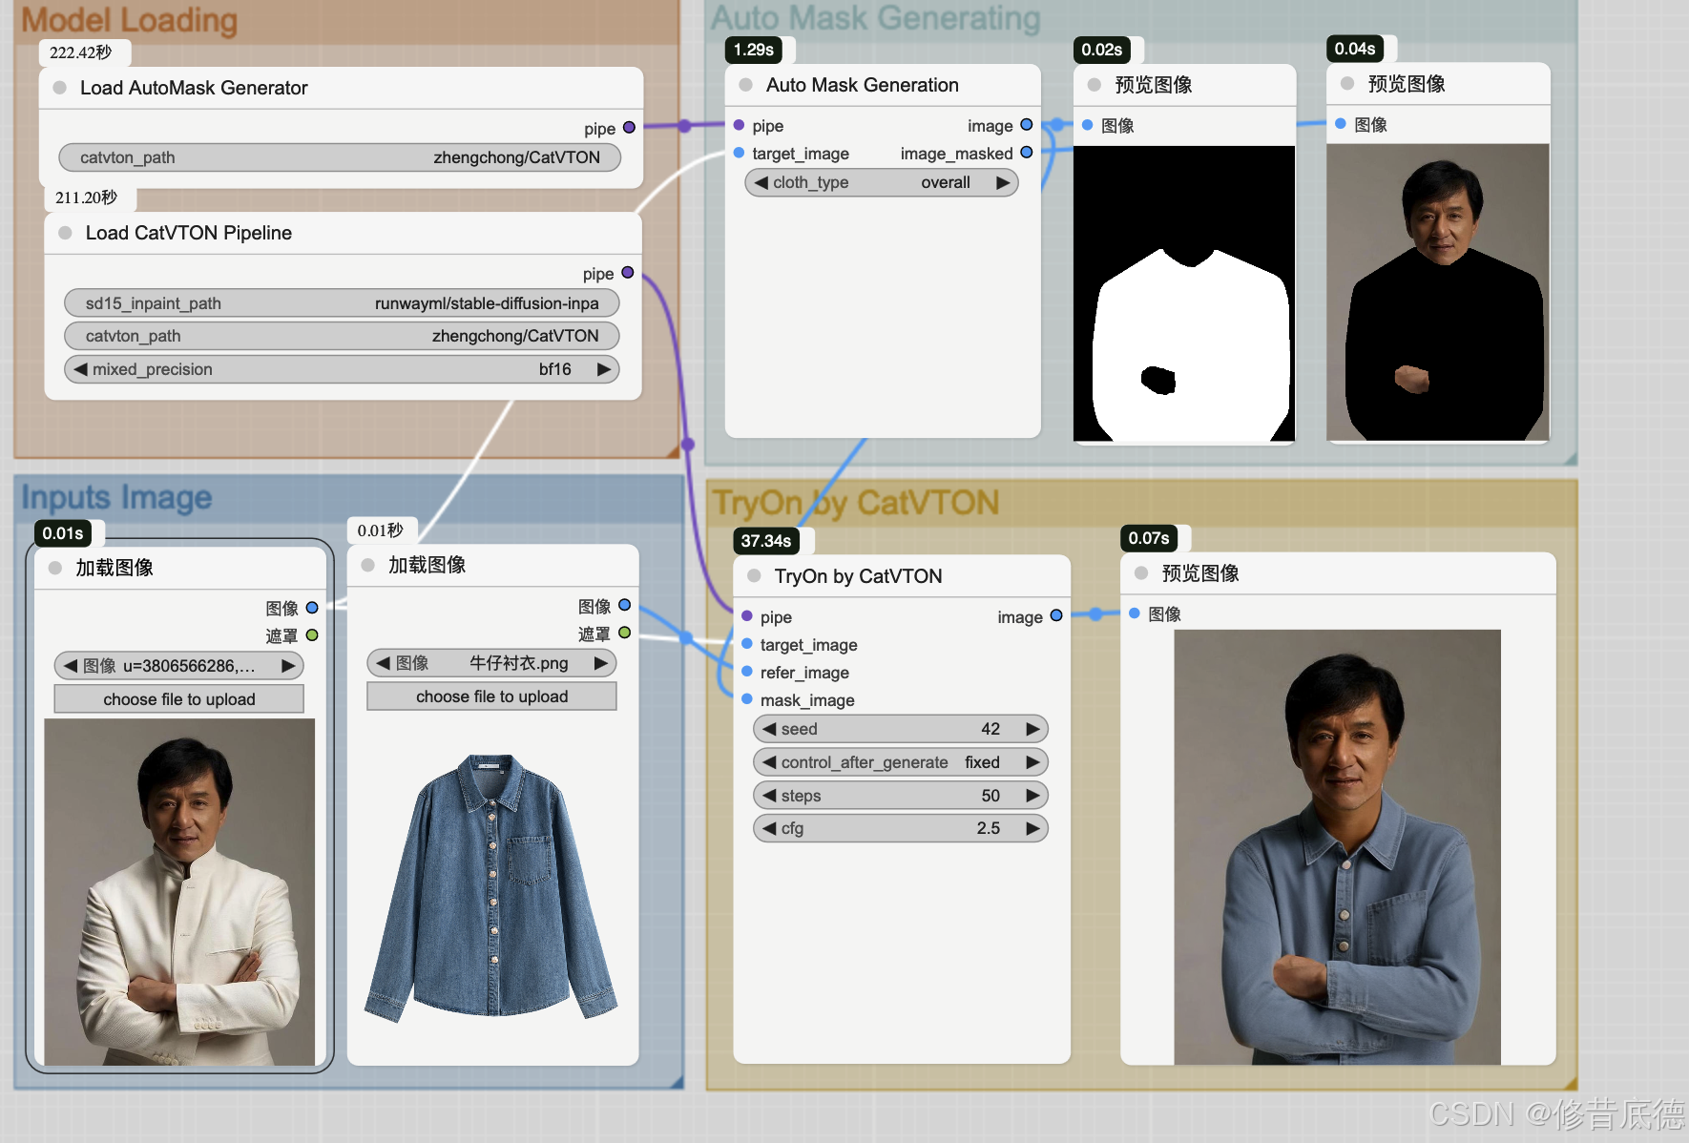1689x1143 pixels.
Task: Click choose file to upload under the person image
Action: coord(179,699)
